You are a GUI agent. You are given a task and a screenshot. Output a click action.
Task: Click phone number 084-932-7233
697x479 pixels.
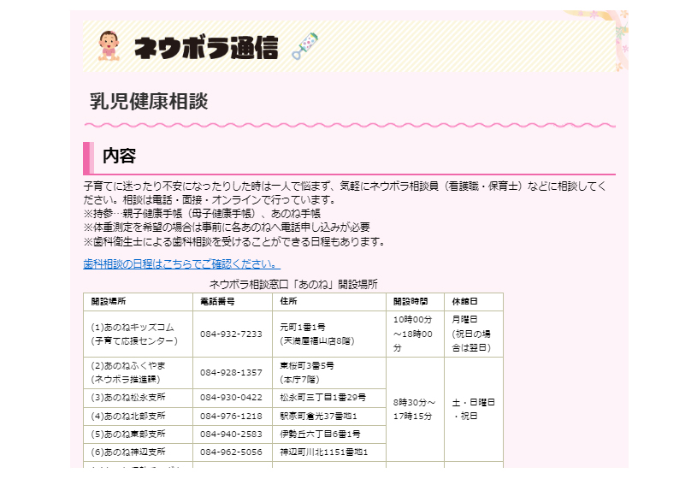[231, 334]
